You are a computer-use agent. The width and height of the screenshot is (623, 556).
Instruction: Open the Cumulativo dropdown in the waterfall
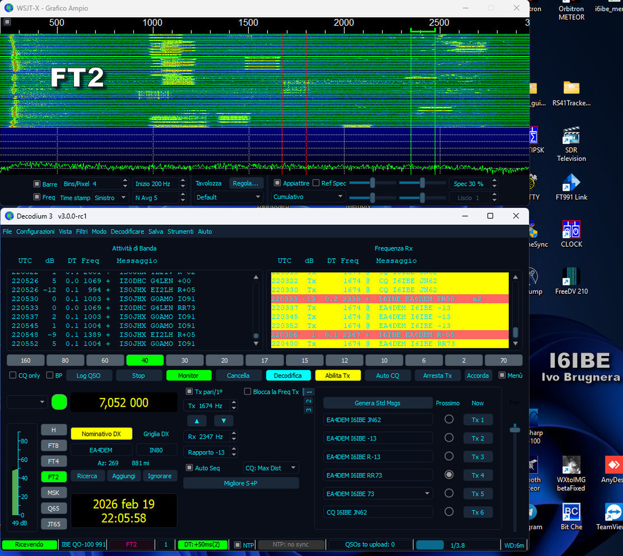coord(308,197)
